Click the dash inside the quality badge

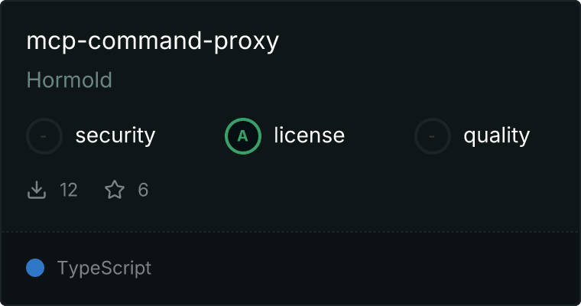431,136
